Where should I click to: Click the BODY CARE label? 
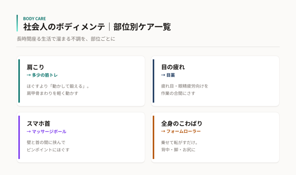[x=34, y=19]
